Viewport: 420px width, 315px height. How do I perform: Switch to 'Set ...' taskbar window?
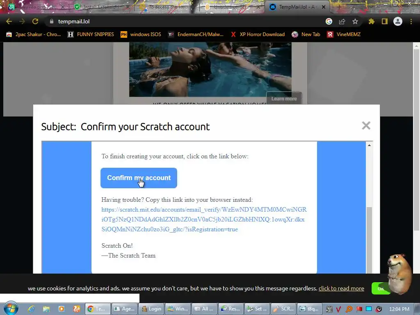pyautogui.click(x=258, y=309)
